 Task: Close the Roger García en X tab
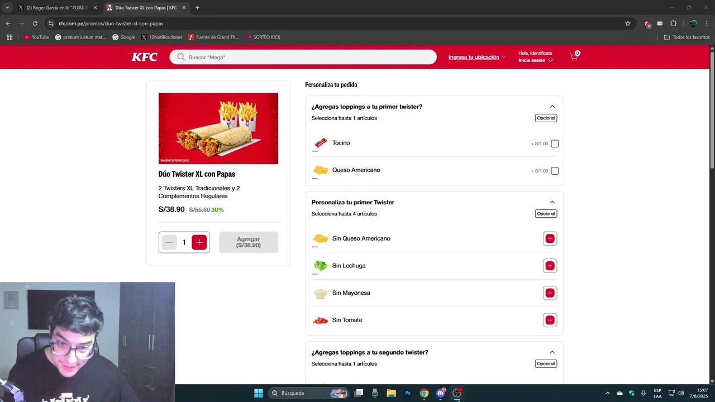95,8
